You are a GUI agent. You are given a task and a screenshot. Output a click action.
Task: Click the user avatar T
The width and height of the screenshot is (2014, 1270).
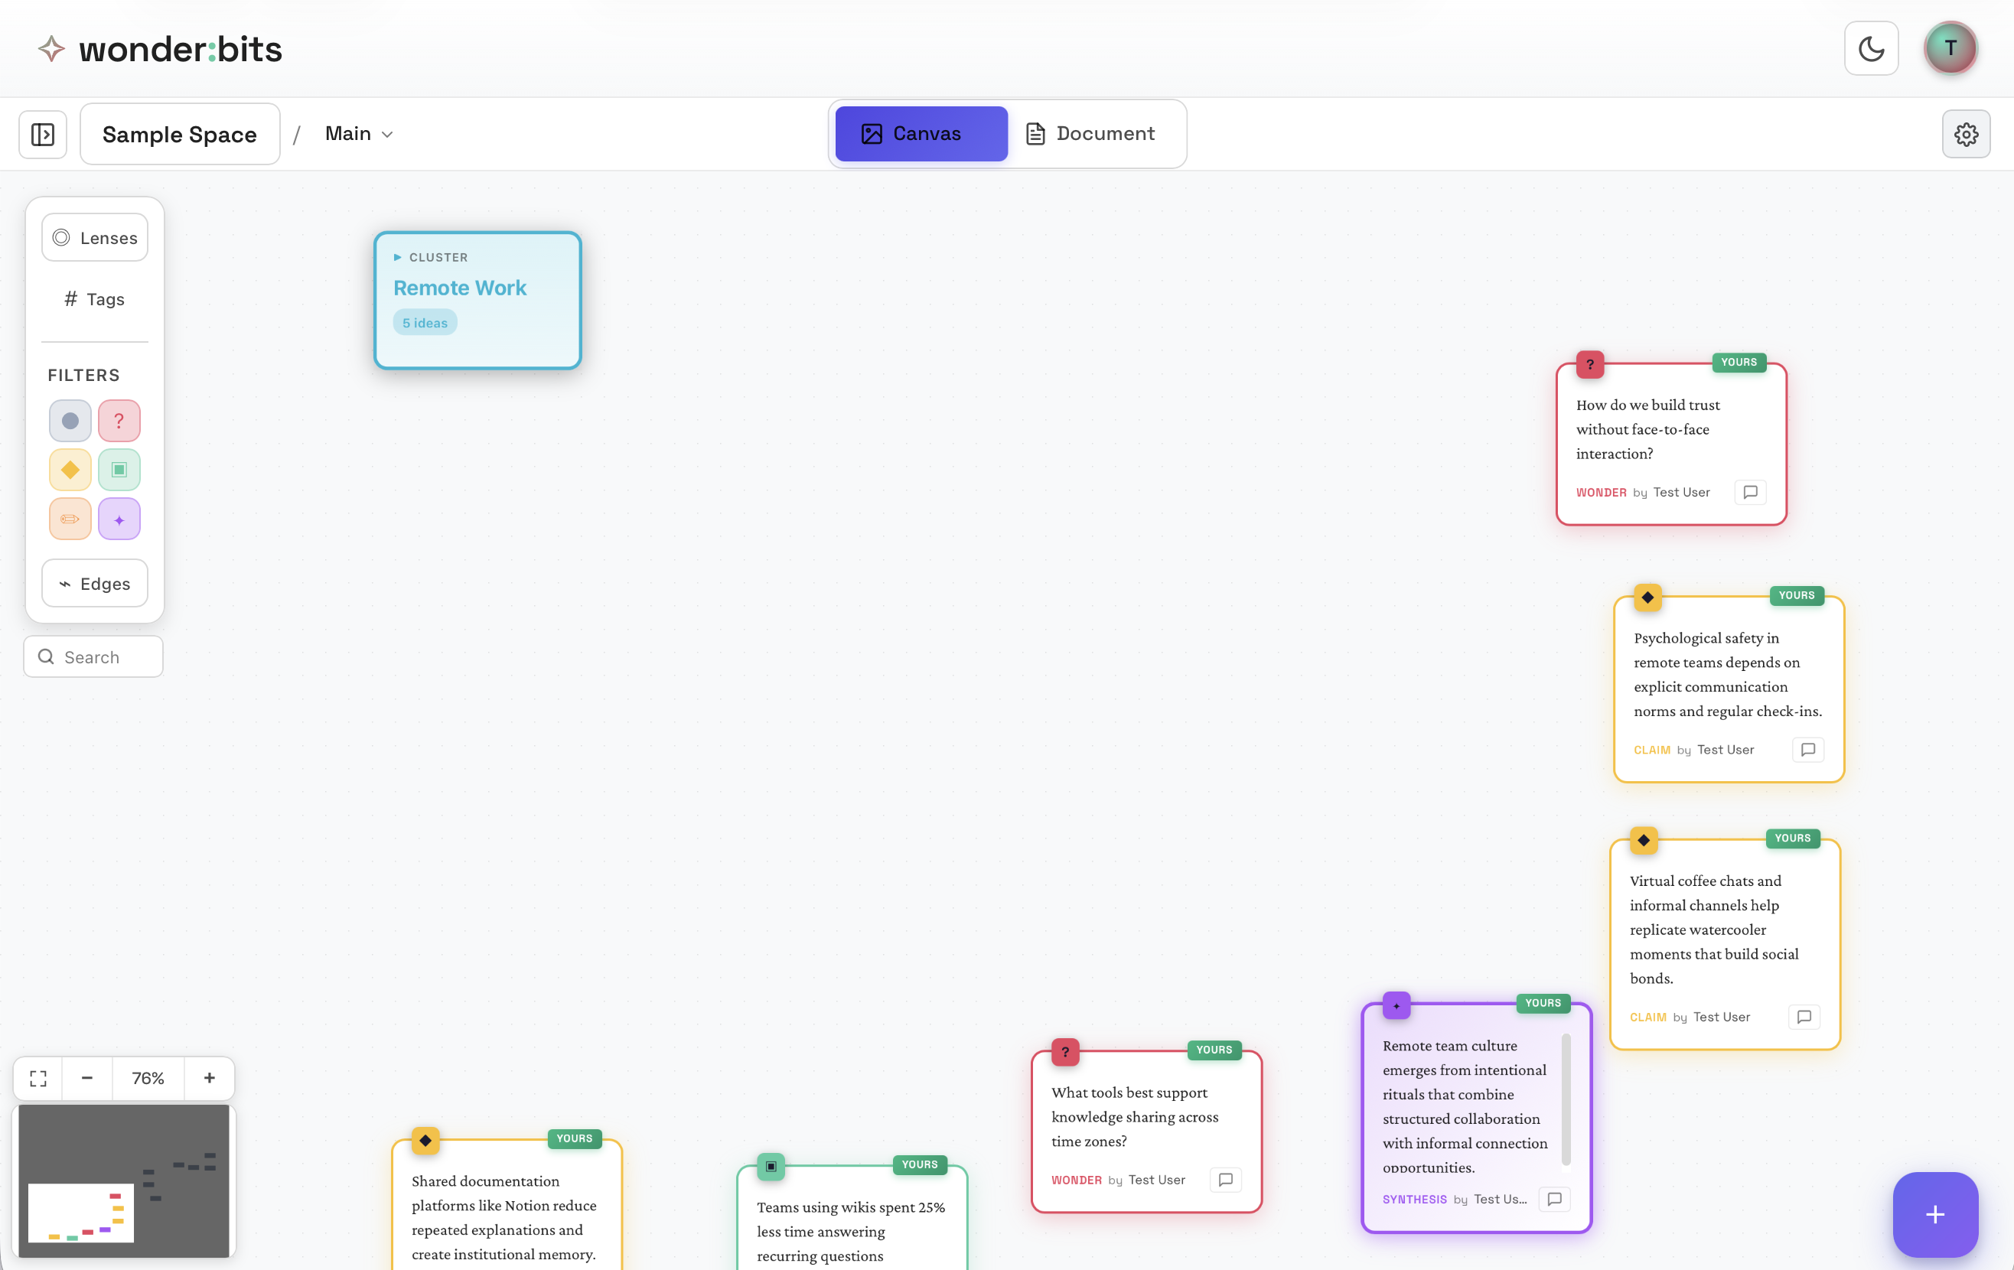(1950, 48)
